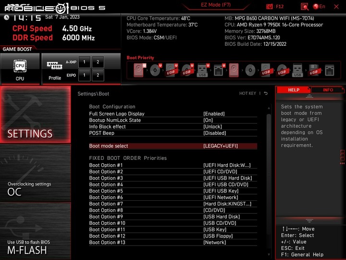Select USB floppy icon in Boot Priority
Viewport: 346px width, 260px height.
[314, 70]
